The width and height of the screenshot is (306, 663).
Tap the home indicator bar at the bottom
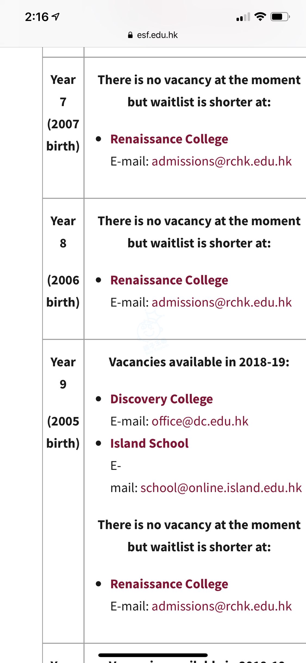tap(153, 655)
